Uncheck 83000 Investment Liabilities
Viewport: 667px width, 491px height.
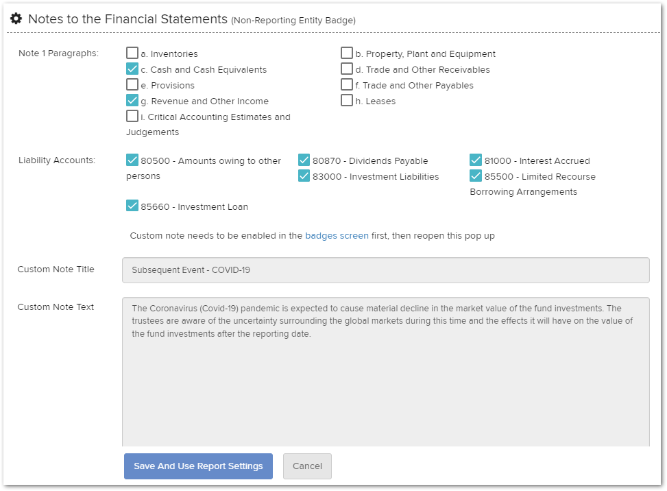(304, 176)
